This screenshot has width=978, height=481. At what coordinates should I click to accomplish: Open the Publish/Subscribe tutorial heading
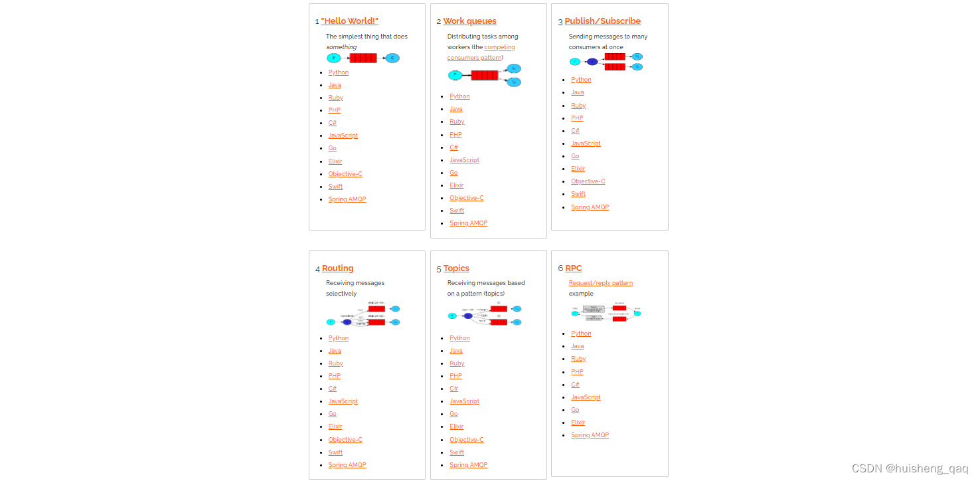[x=603, y=21]
